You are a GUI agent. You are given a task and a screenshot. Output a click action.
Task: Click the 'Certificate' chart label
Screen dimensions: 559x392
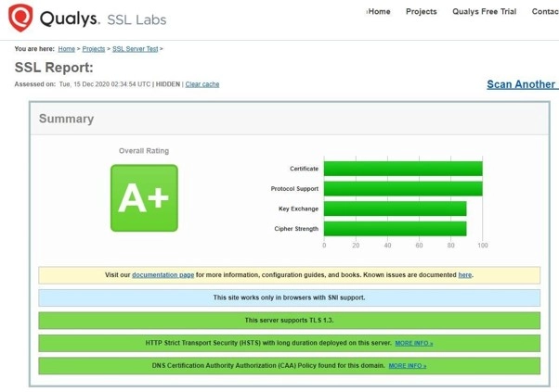[x=304, y=169]
